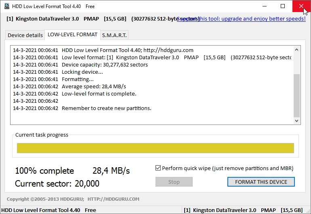Uncheck the Perform quick wipe checkbox
Screen dimensions: 311x214
[x=158, y=168]
